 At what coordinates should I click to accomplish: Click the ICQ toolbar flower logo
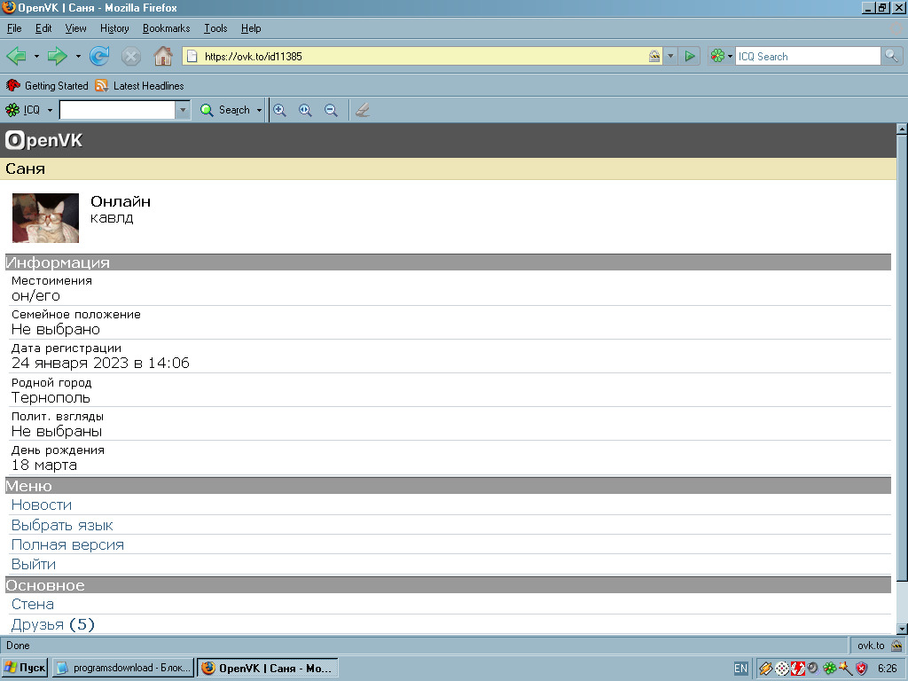pyautogui.click(x=12, y=110)
